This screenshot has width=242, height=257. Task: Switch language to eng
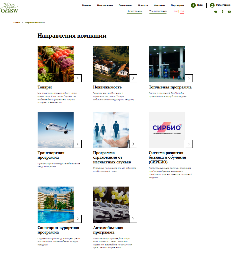point(182,11)
